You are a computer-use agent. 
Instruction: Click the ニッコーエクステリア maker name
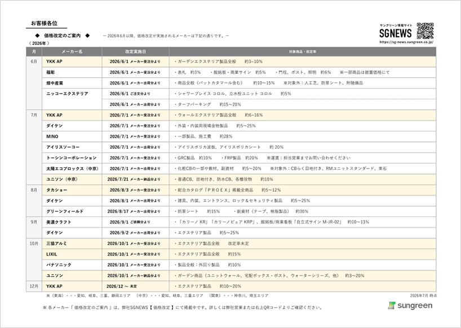67,94
